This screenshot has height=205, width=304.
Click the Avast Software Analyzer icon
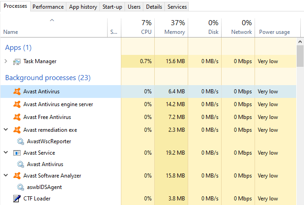click(x=17, y=176)
